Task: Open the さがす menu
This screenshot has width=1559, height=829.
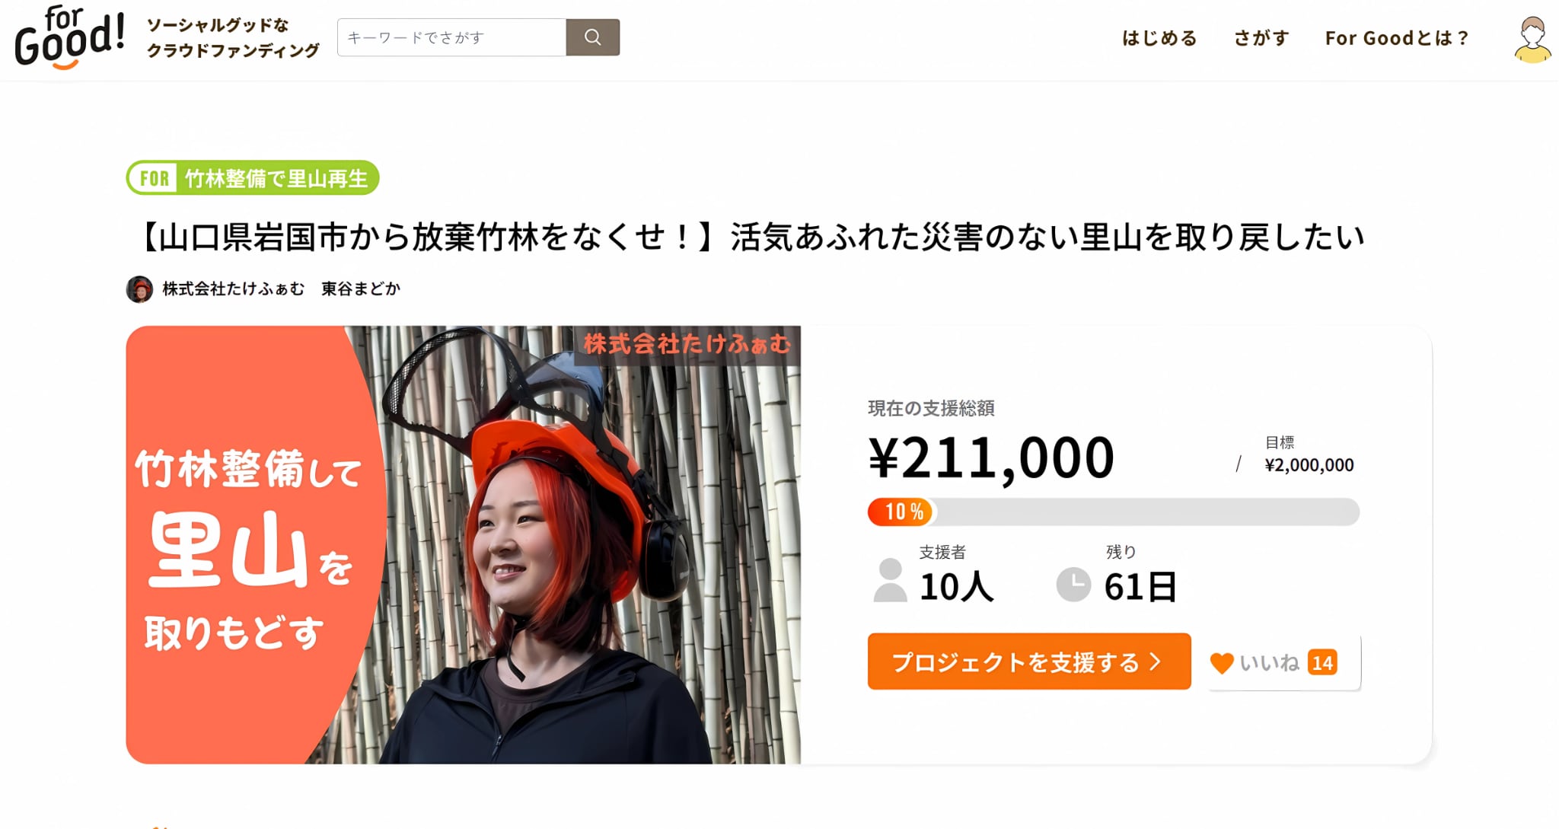Action: [x=1261, y=38]
